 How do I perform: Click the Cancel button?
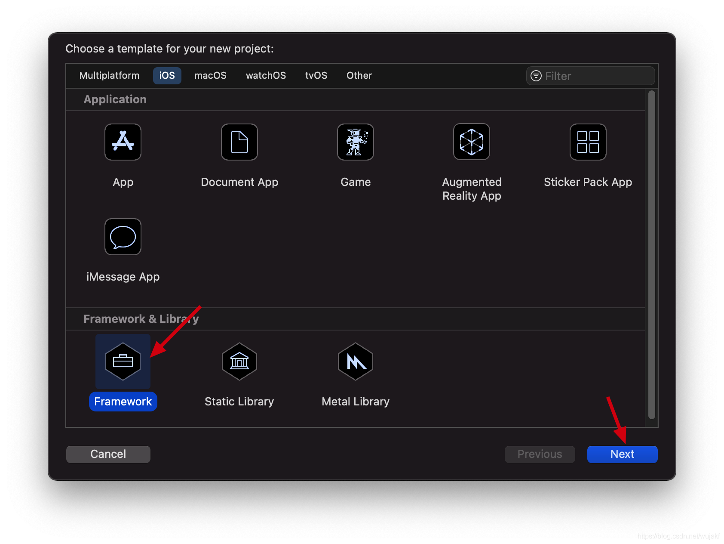coord(108,454)
